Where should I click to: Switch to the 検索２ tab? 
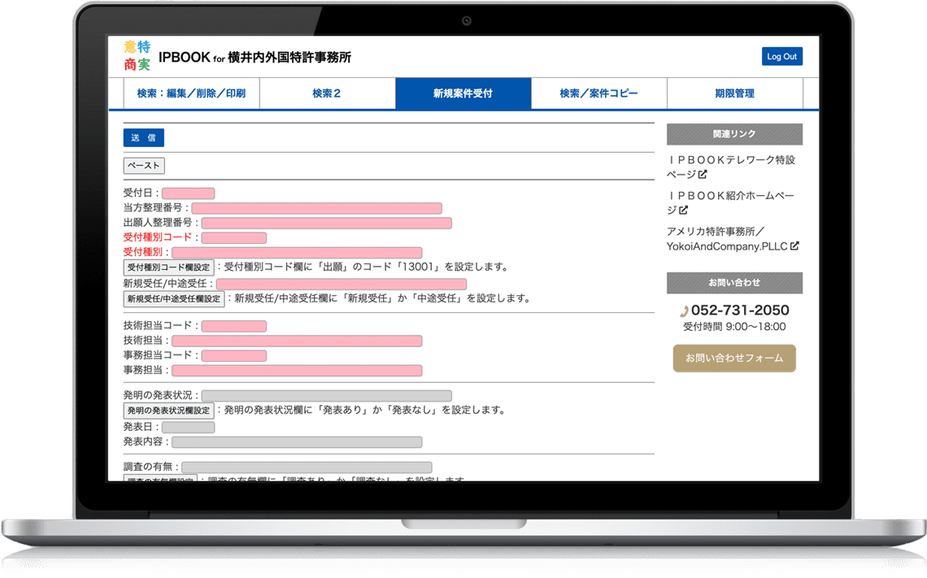coord(327,93)
